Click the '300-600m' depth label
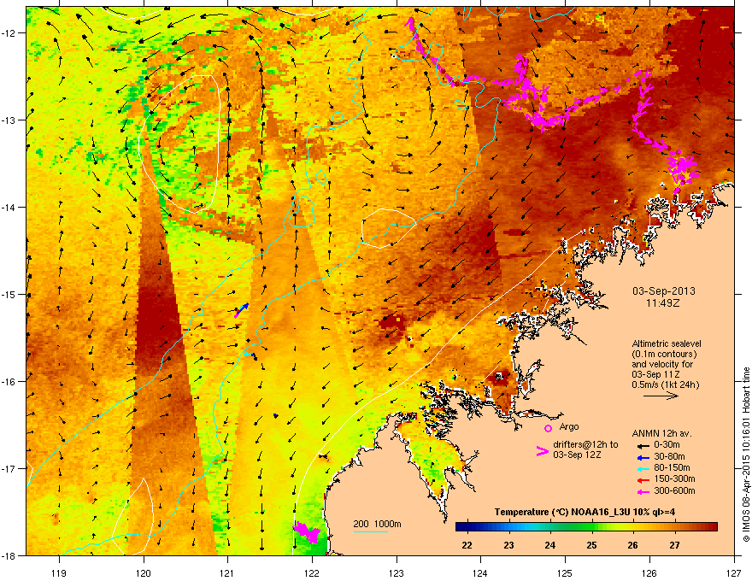Screen dimensions: 752x581 point(674,490)
